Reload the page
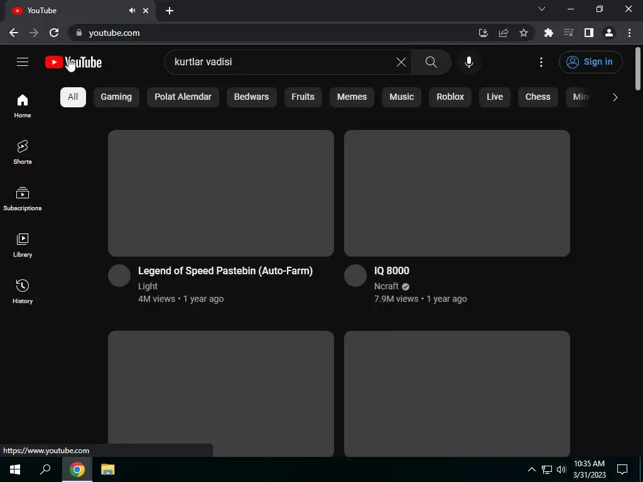 54,33
